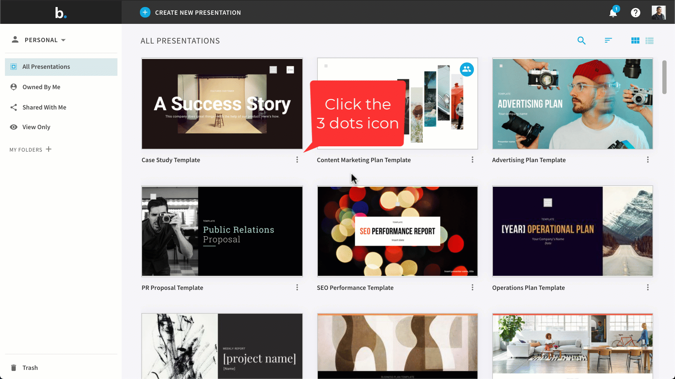Image resolution: width=675 pixels, height=379 pixels.
Task: Select Shared With Me in sidebar
Action: [61, 107]
